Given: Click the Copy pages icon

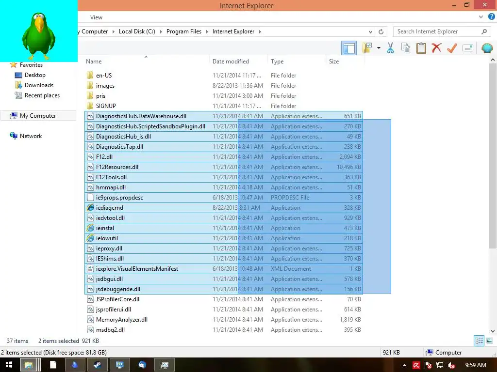Looking at the screenshot, I should coord(405,48).
